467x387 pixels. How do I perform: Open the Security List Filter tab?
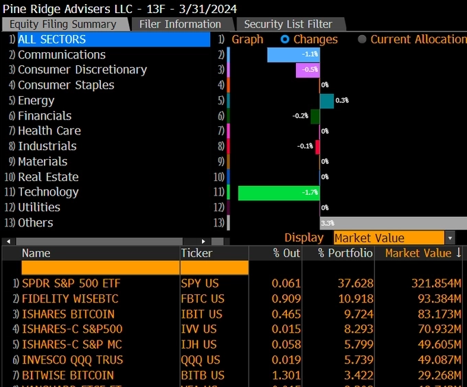coord(287,24)
